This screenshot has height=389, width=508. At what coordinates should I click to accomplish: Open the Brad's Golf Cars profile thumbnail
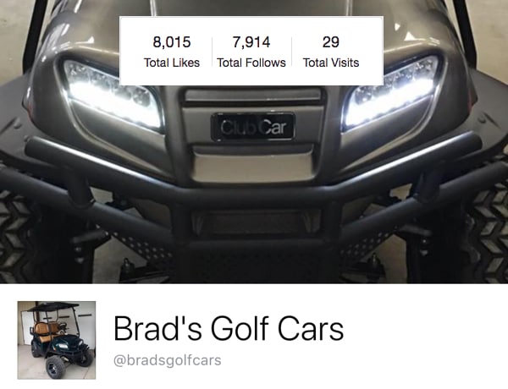tap(57, 340)
